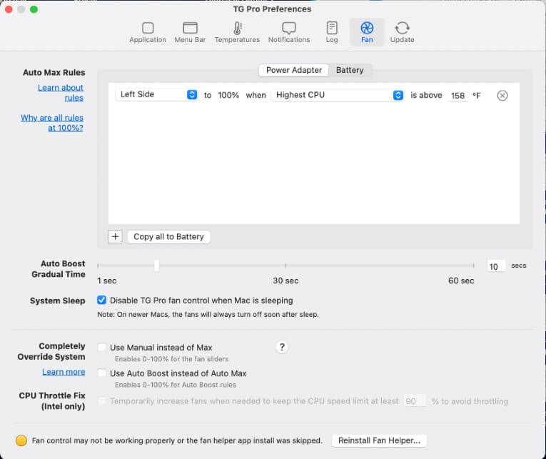Screen dimensions: 546x459
Task: Click the Auto Boost Gradual Time slider handle
Action: 156,266
